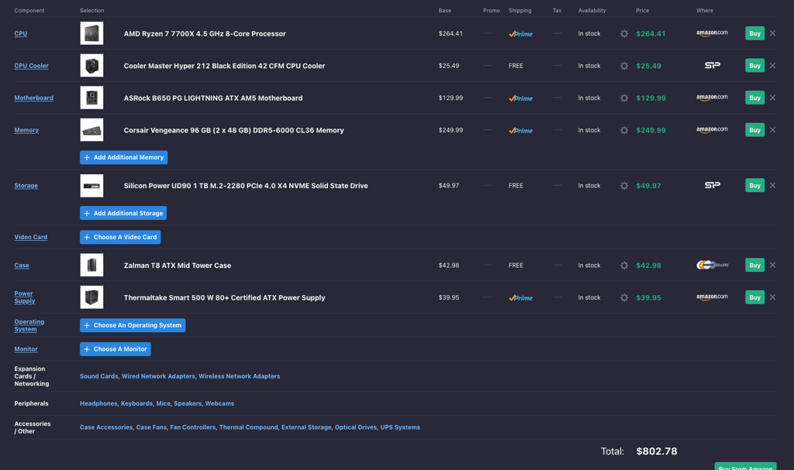Open the Operating System component link
The height and width of the screenshot is (470, 794).
click(29, 325)
